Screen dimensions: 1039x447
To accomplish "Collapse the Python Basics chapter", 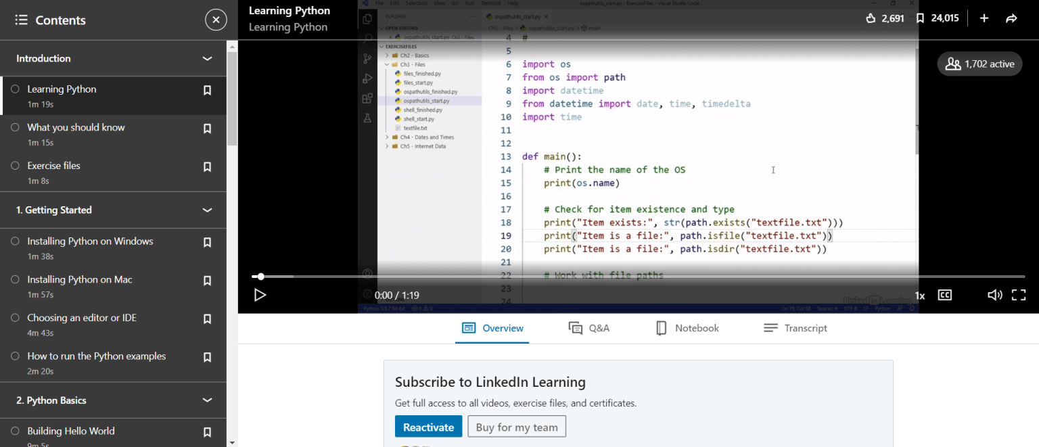I will click(x=207, y=400).
